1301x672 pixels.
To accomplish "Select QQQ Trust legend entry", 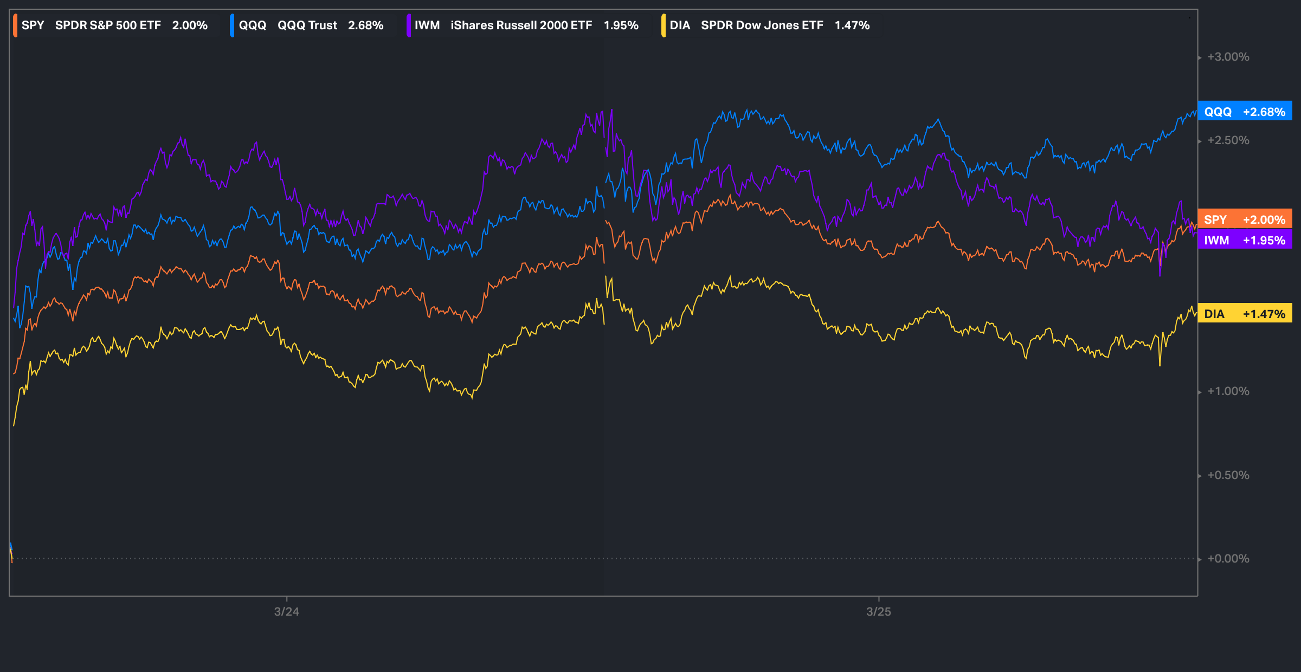I will [x=307, y=25].
